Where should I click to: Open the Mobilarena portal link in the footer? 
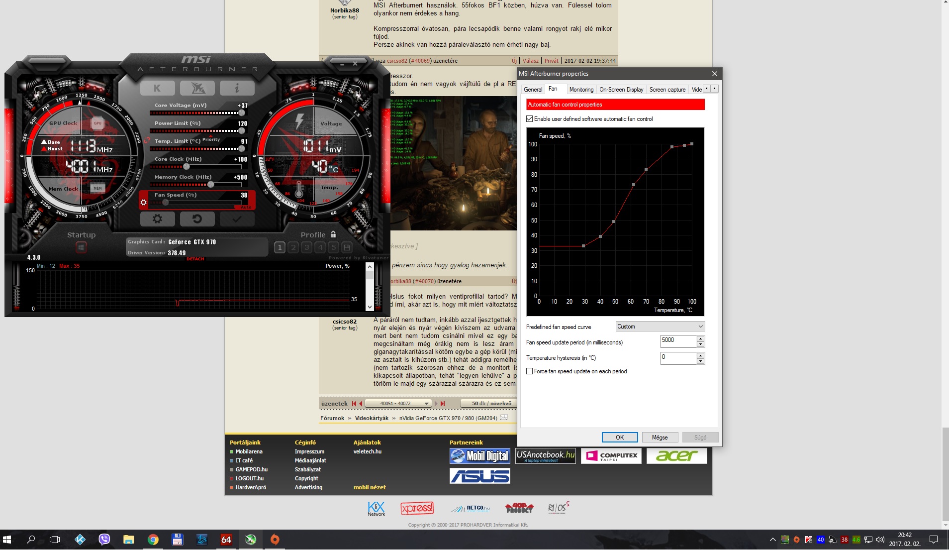tap(249, 451)
